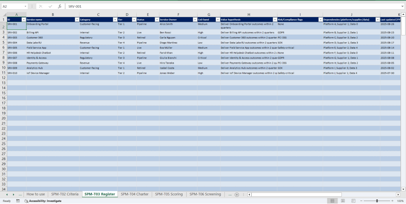Select the cell Data Lake EU

point(53,42)
